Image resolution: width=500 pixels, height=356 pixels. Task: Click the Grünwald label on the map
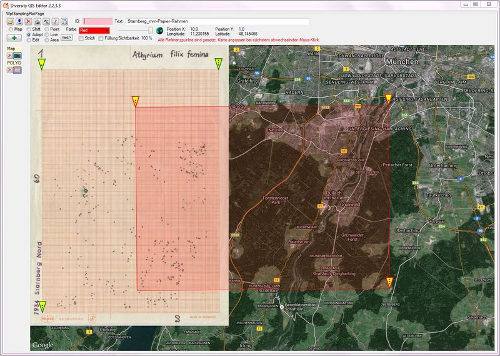[350, 205]
